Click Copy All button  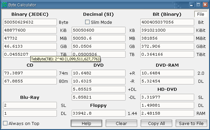tap(156, 123)
